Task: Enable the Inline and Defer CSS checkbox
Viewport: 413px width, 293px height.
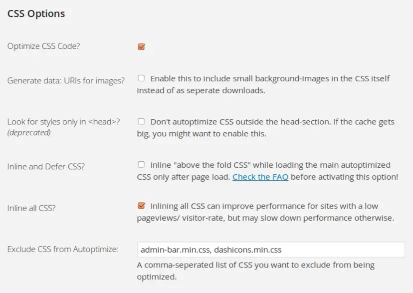Action: point(141,164)
